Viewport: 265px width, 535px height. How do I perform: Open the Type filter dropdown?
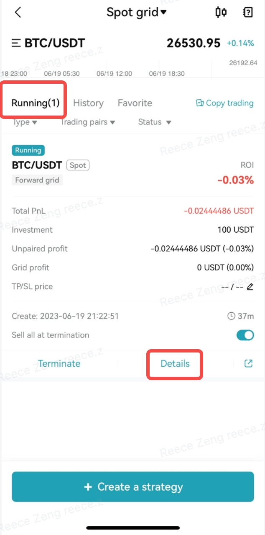pyautogui.click(x=25, y=122)
